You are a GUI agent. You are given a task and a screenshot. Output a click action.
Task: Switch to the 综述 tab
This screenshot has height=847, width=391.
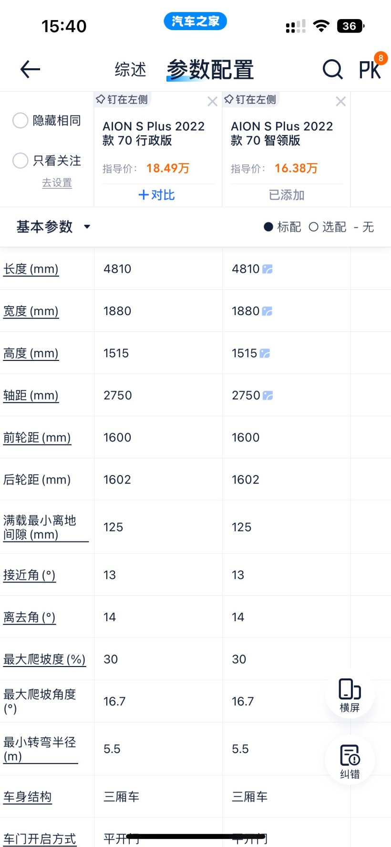point(130,70)
